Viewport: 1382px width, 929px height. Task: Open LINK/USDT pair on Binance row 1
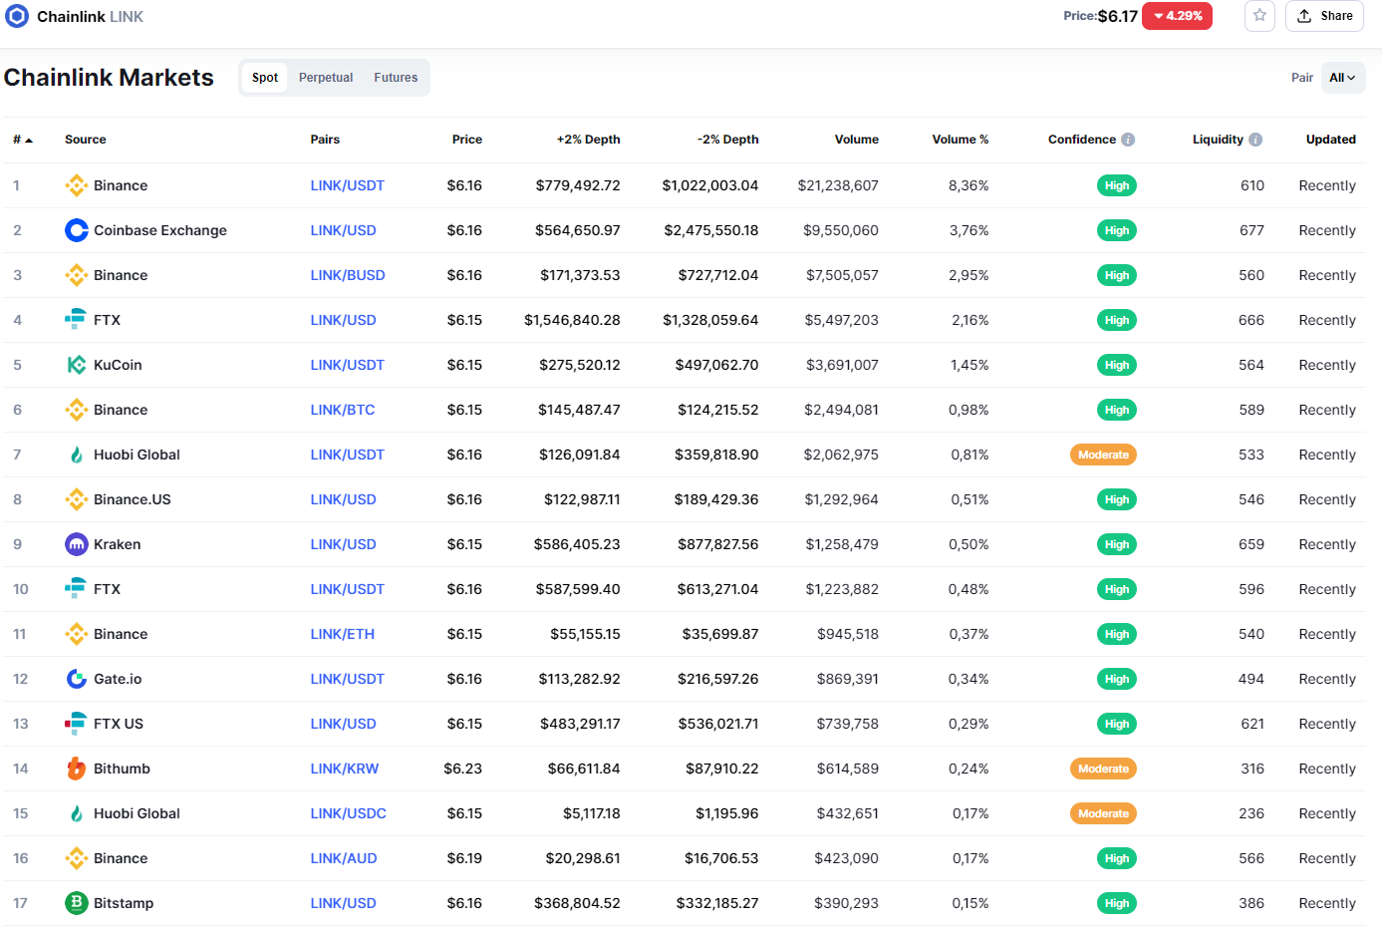pyautogui.click(x=347, y=185)
